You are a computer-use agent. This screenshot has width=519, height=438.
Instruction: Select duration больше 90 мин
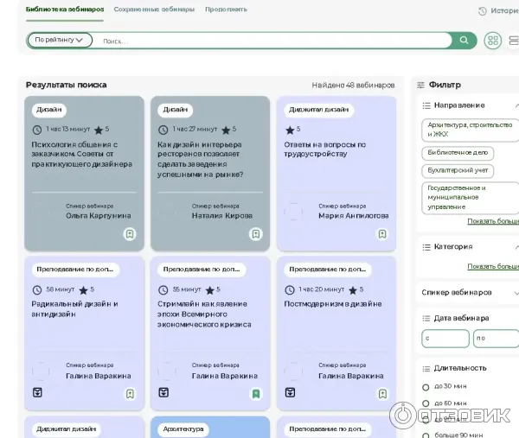(x=426, y=435)
